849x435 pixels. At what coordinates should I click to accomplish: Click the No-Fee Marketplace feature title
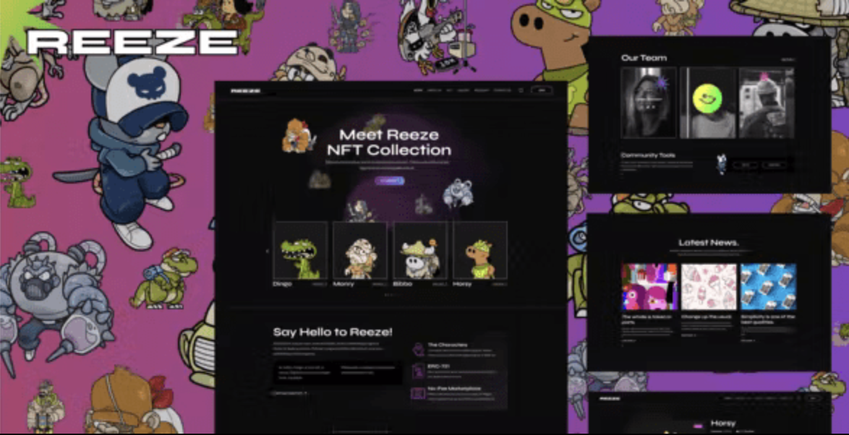click(454, 389)
